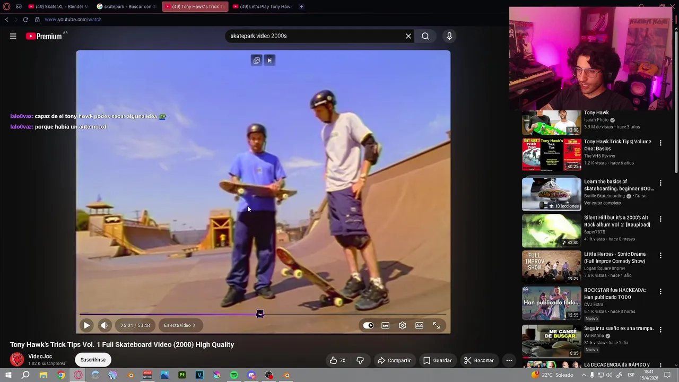679x382 pixels.
Task: Open the player settings gear
Action: coord(403,325)
